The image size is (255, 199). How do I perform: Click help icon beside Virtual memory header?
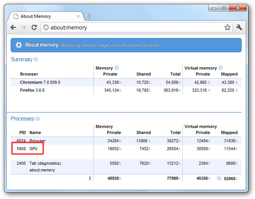click(221, 68)
